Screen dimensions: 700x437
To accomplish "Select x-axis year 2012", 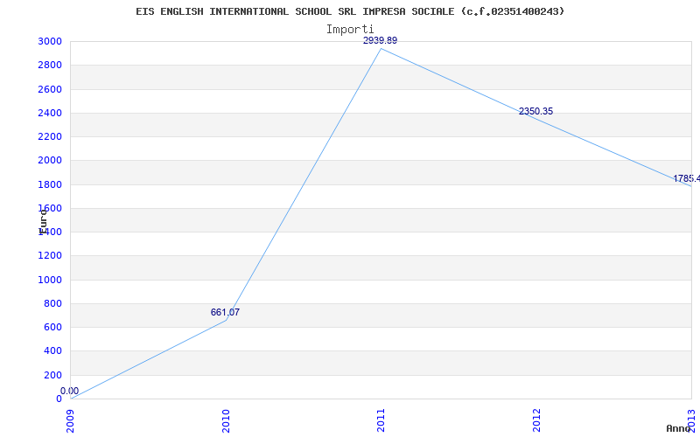I will [x=536, y=420].
